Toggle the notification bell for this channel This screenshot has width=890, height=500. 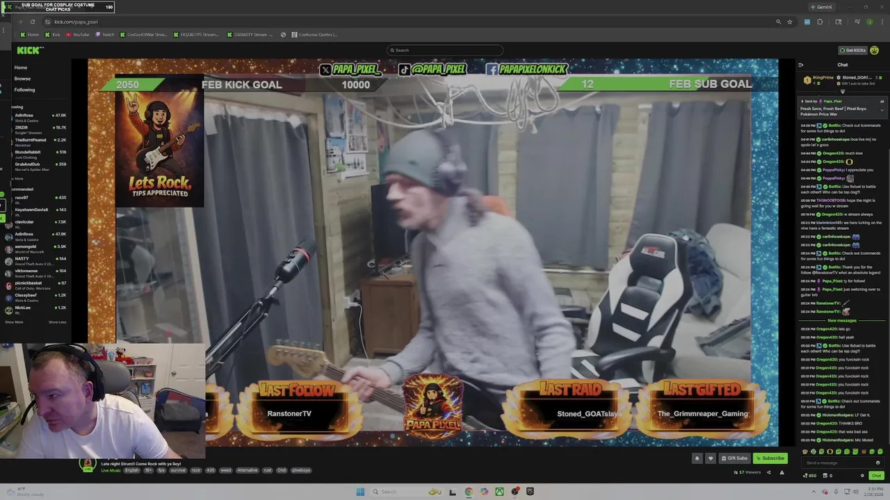click(x=697, y=458)
